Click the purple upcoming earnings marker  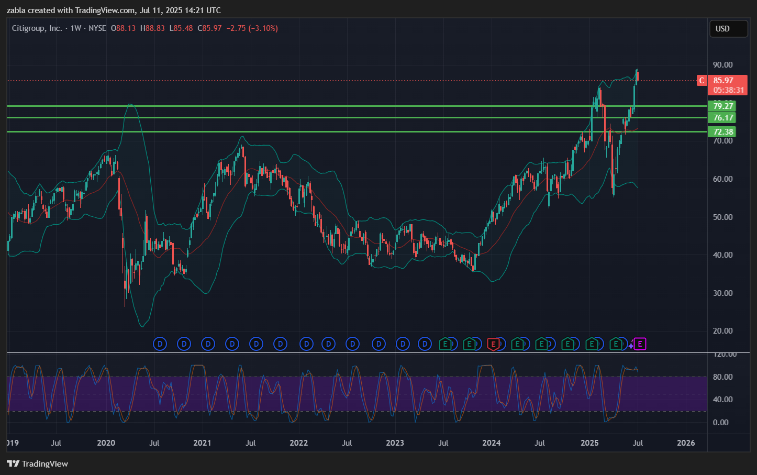click(x=640, y=344)
